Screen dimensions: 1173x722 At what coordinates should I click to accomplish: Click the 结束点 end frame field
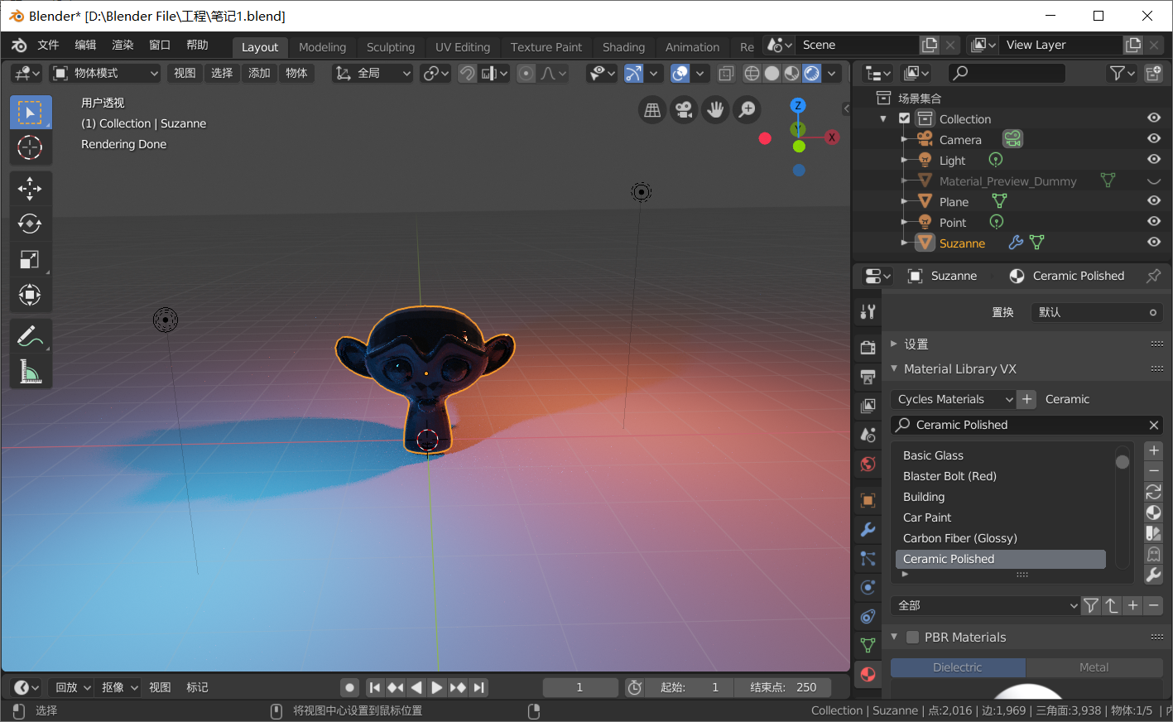tap(782, 687)
